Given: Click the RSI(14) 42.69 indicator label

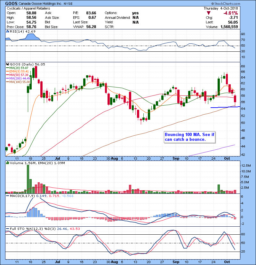Looking at the screenshot, I should click(x=23, y=31).
